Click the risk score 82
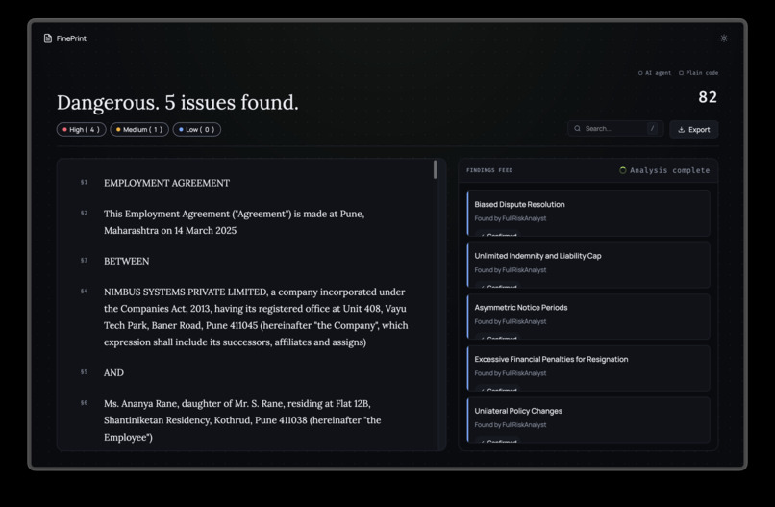 pos(708,97)
